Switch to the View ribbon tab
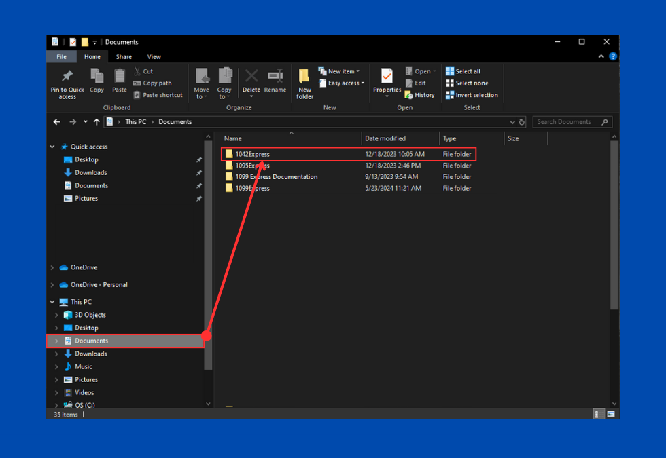Viewport: 666px width, 458px height. coord(154,57)
